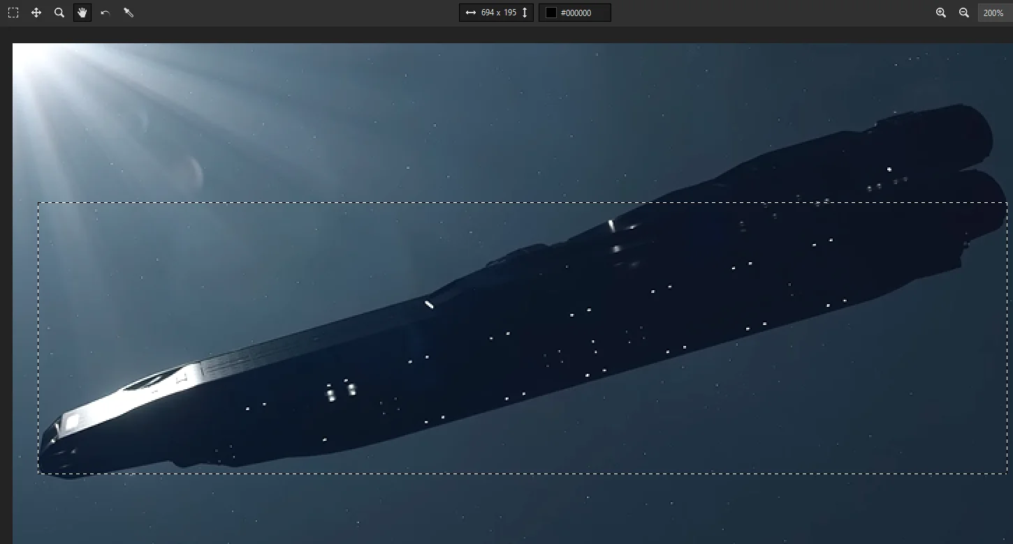
Task: Zoom out with the minus magnifier
Action: click(964, 13)
